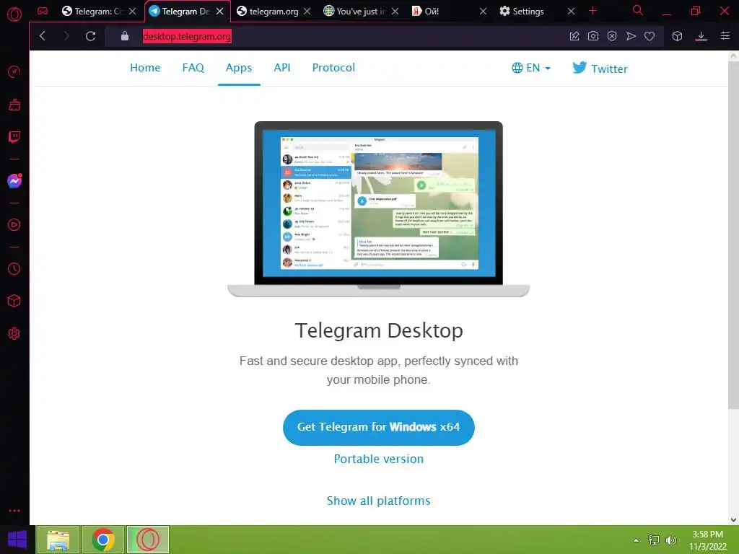Click the Telegram Desktop laptop screenshot
This screenshot has width=739, height=554.
tap(378, 209)
